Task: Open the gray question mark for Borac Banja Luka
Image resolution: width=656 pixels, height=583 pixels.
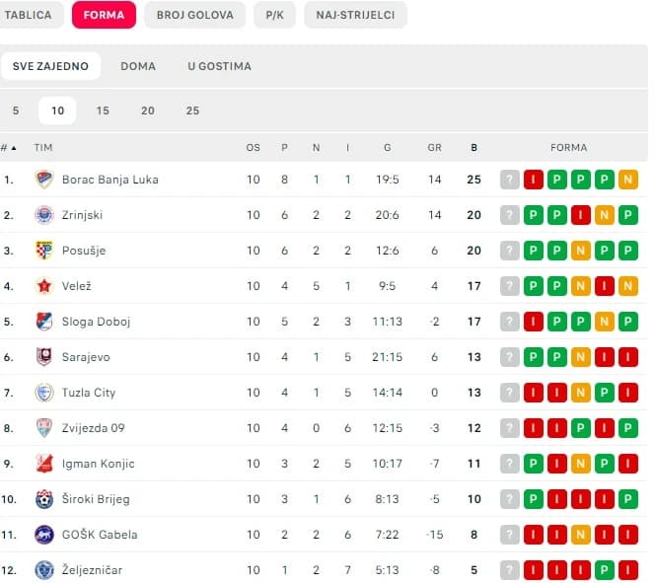Action: tap(510, 180)
